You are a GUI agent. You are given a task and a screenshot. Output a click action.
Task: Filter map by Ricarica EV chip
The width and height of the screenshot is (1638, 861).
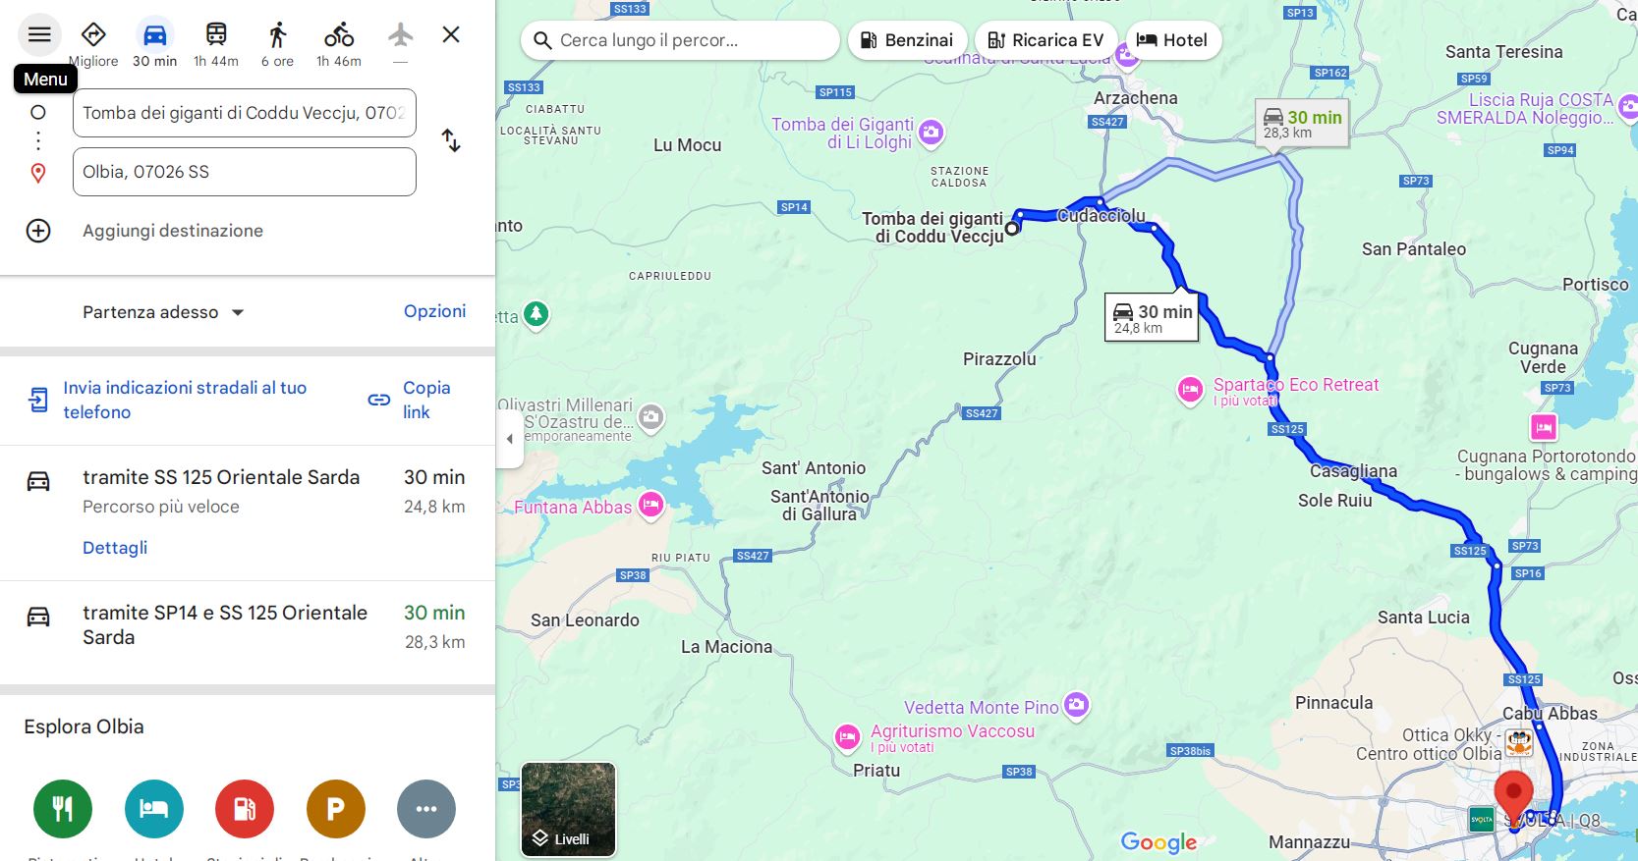click(x=1046, y=40)
